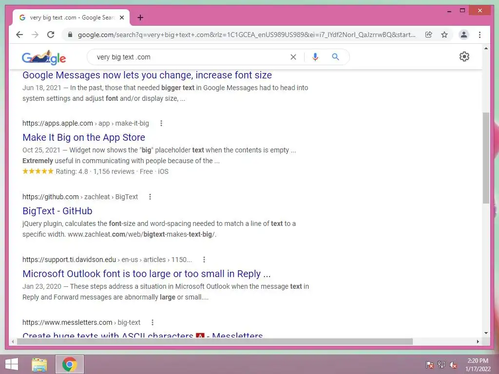499x374 pixels.
Task: Open more options for support.ti.davidson.edu result
Action: click(204, 260)
